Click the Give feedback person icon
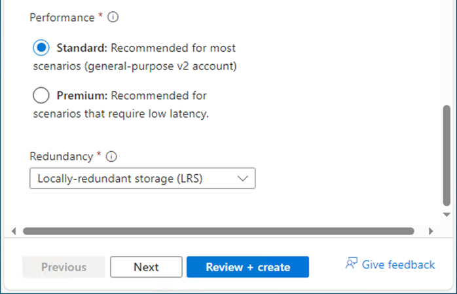The width and height of the screenshot is (457, 294). (x=351, y=263)
